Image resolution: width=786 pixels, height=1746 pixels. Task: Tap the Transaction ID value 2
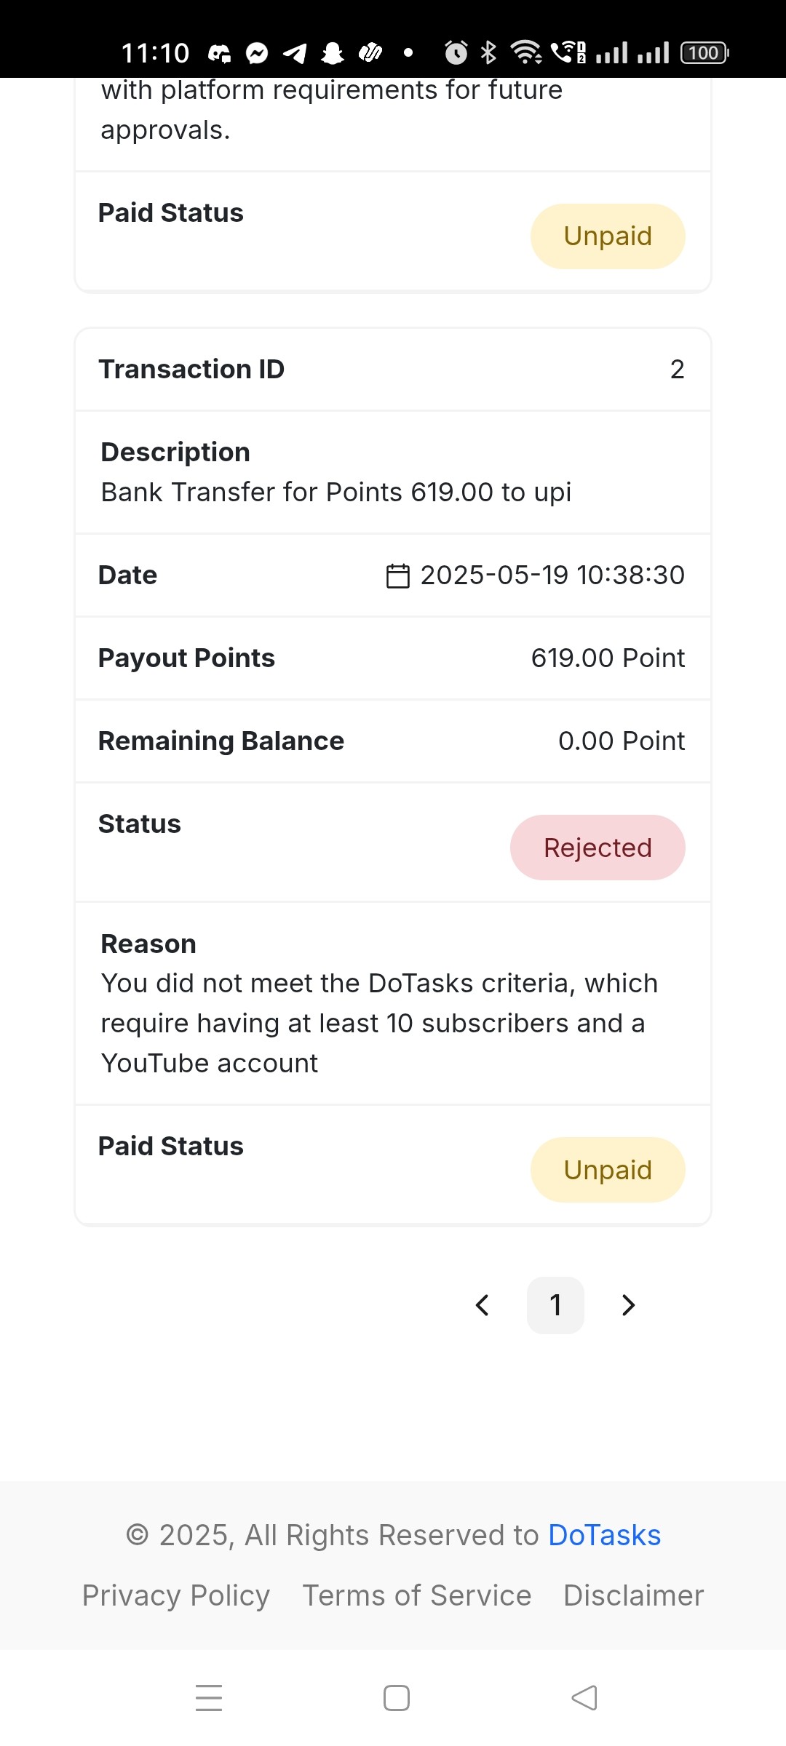[677, 370]
